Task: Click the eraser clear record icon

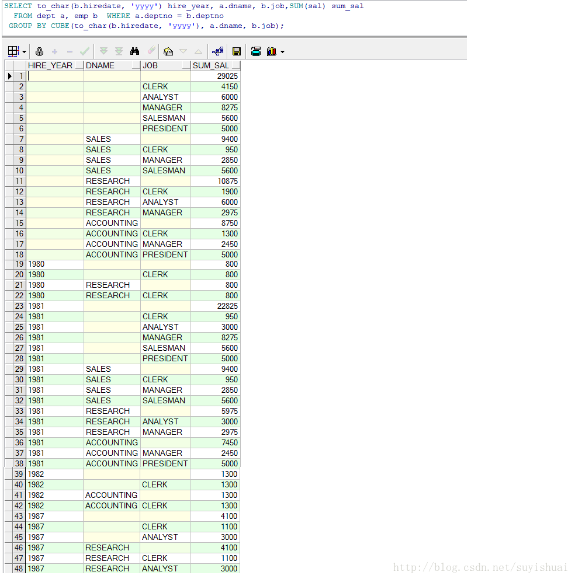Action: click(151, 51)
